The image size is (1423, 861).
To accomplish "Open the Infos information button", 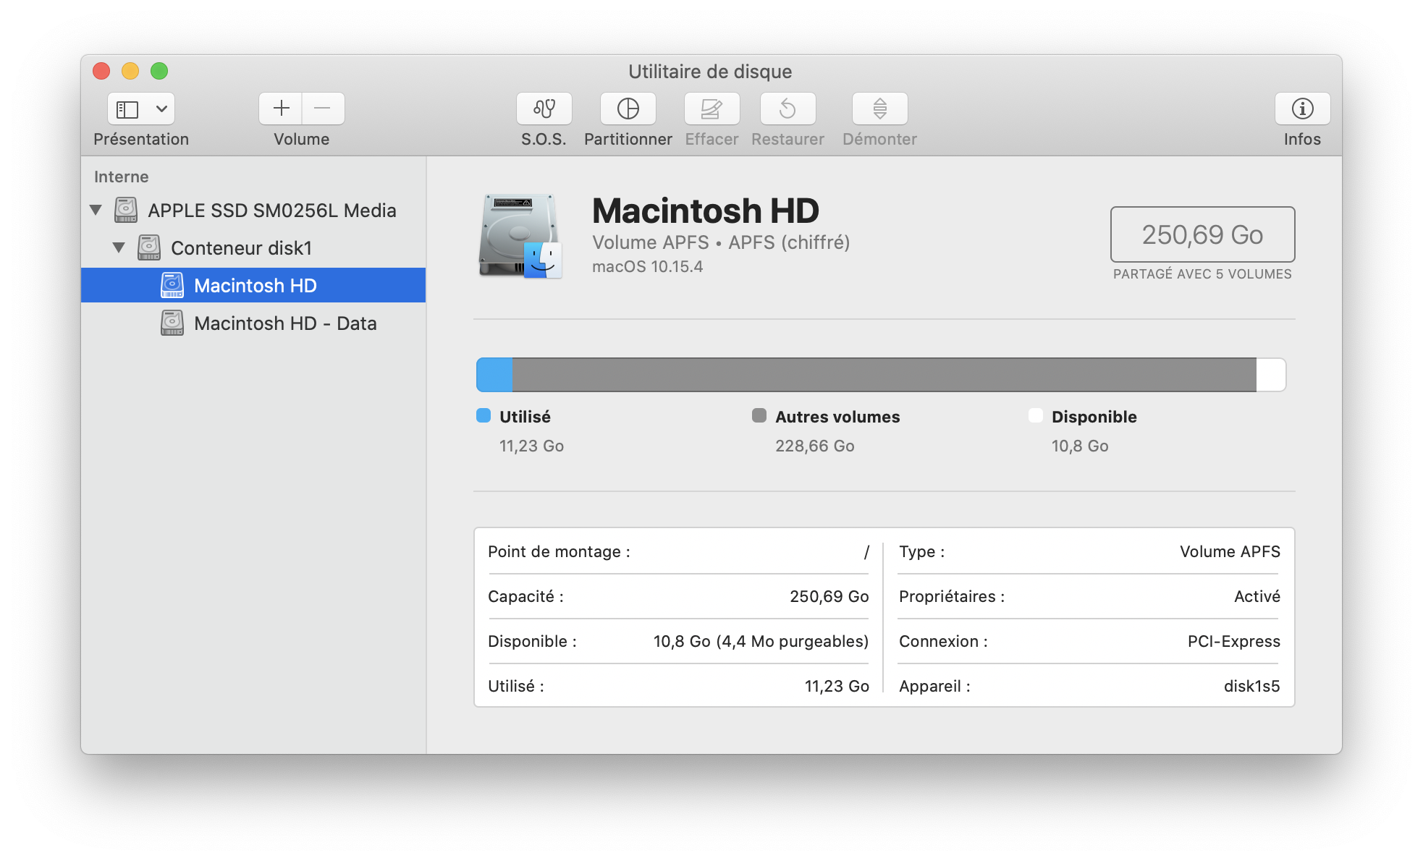I will click(1302, 109).
